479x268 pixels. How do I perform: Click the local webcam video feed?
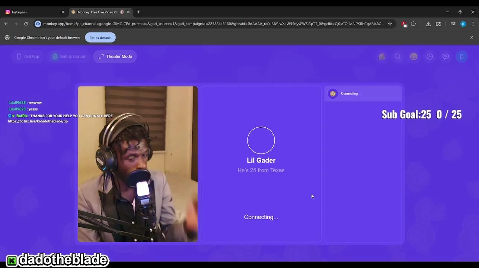point(138,164)
